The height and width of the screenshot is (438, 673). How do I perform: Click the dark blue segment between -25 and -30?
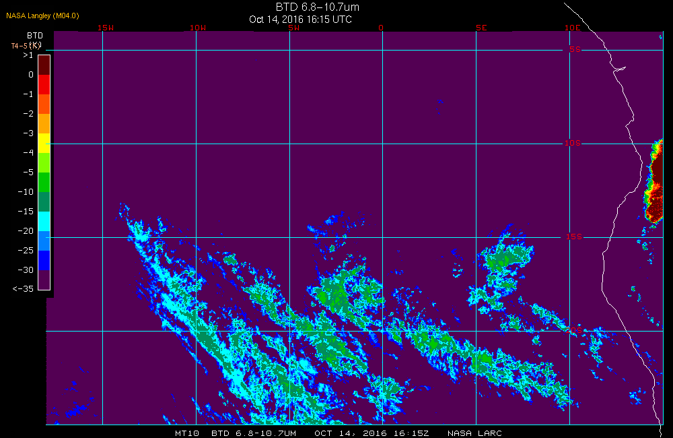44,260
